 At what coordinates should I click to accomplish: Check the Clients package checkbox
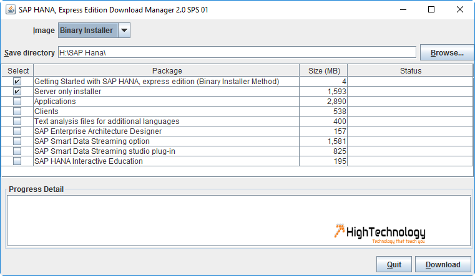click(x=17, y=112)
